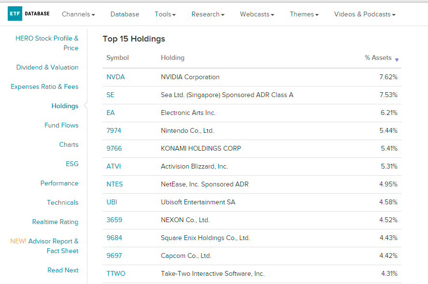Image resolution: width=428 pixels, height=284 pixels.
Task: Select NEXON Co., Ltd. holding name
Action: tap(185, 220)
